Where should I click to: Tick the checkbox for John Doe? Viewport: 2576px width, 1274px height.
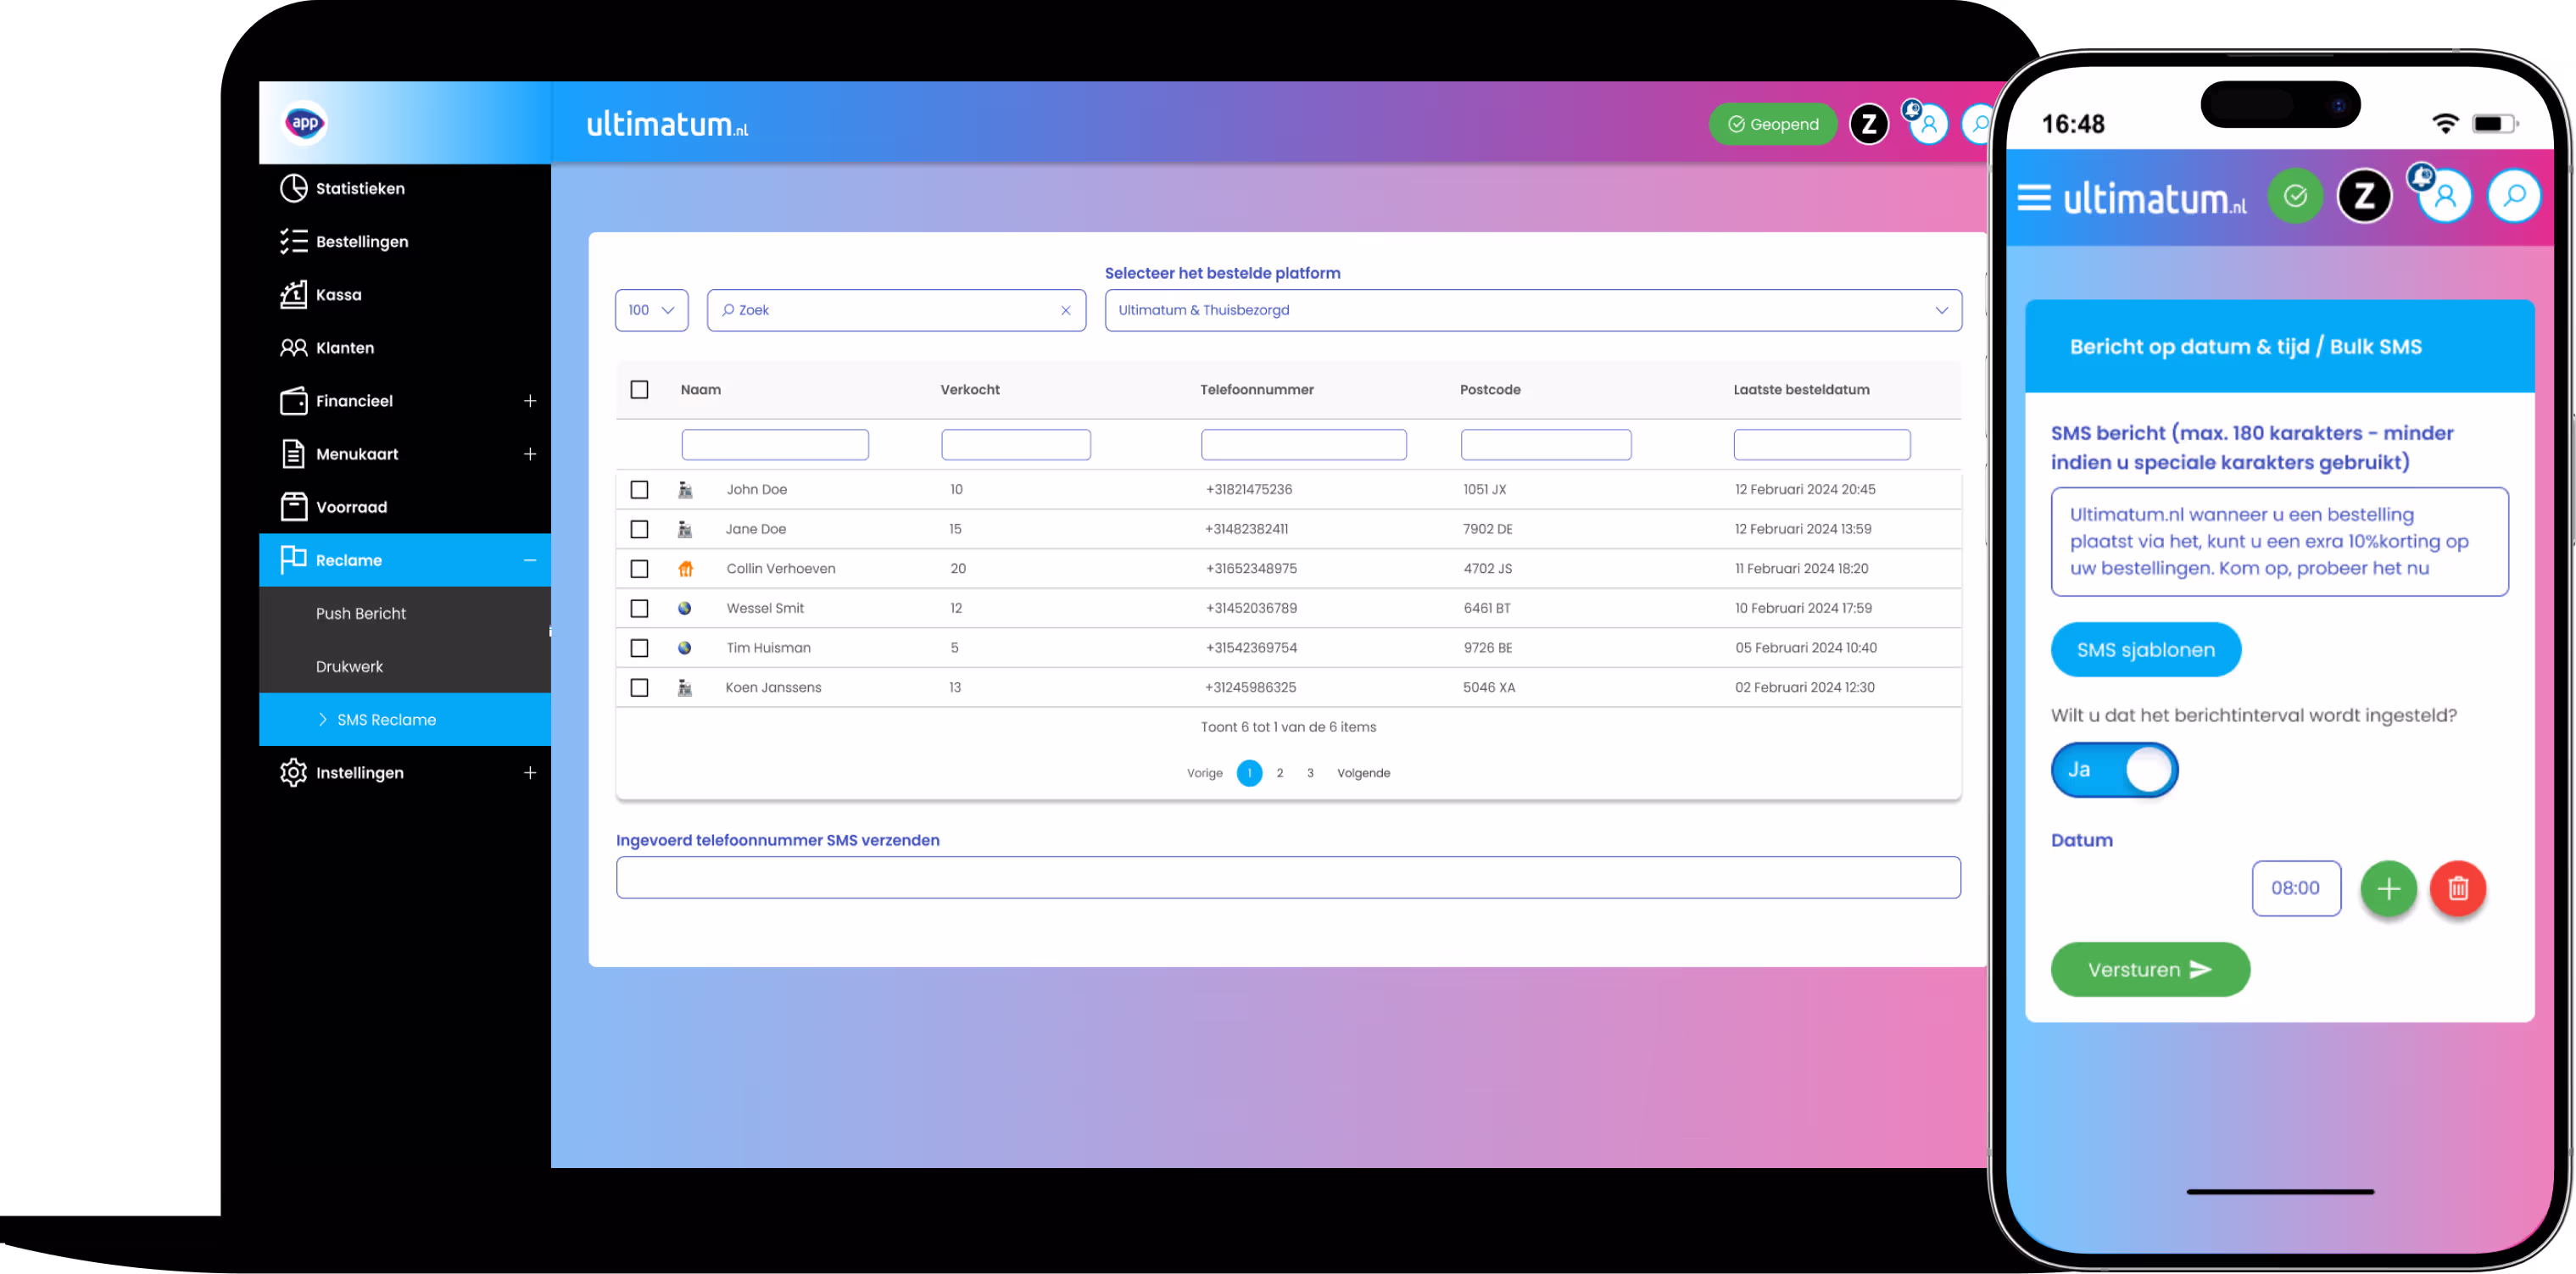(x=639, y=489)
